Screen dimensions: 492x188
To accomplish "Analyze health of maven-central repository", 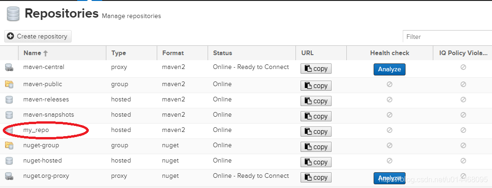I will pyautogui.click(x=389, y=69).
